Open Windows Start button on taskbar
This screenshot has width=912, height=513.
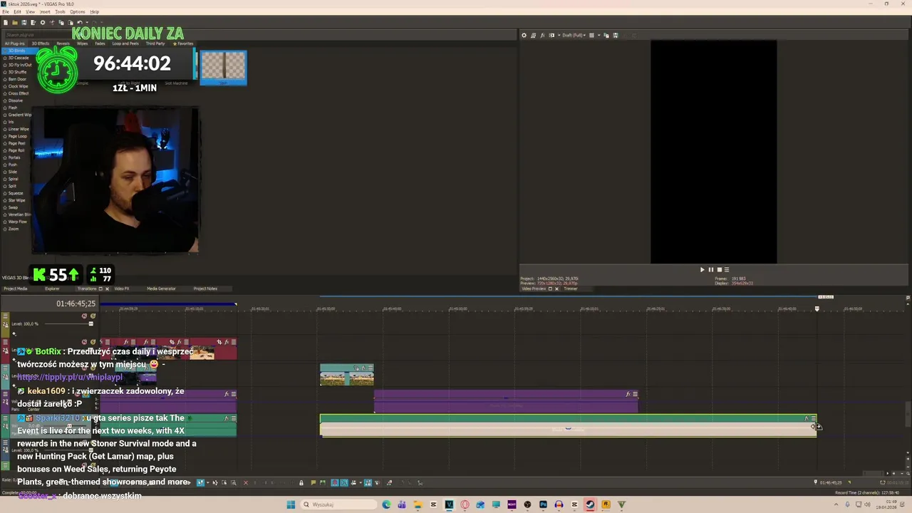point(291,504)
